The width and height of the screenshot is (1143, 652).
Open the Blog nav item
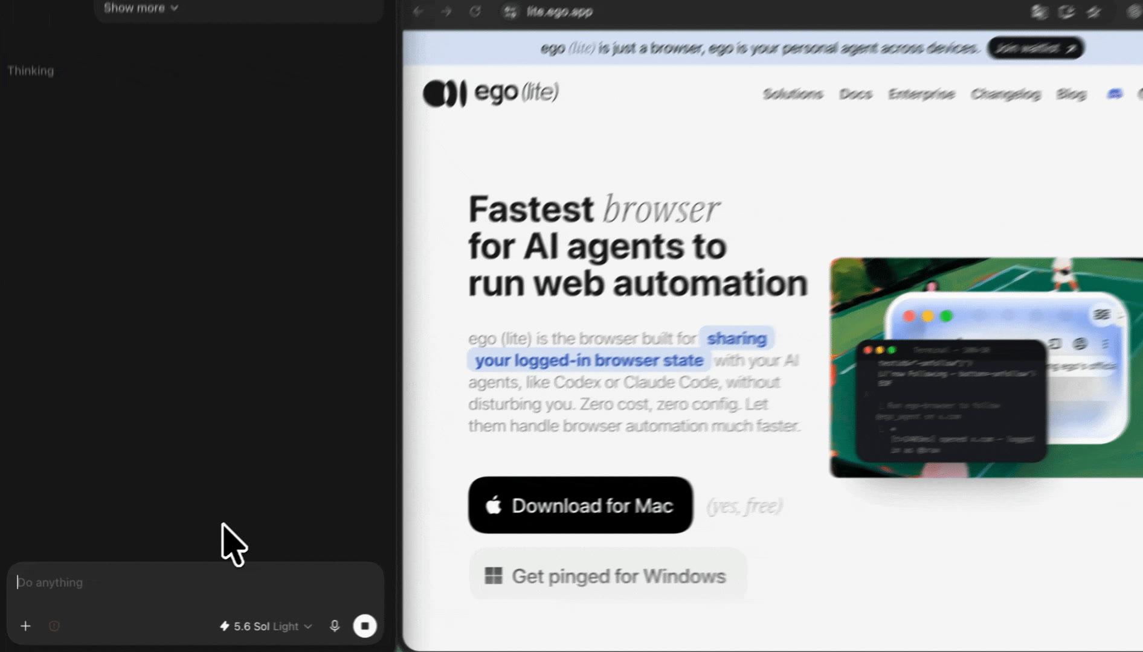(x=1071, y=94)
